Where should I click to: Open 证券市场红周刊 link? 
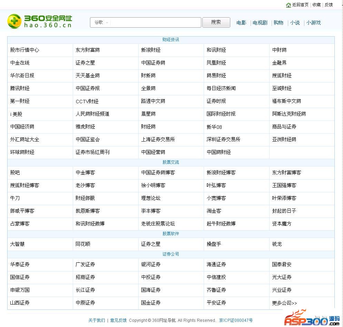(92, 152)
